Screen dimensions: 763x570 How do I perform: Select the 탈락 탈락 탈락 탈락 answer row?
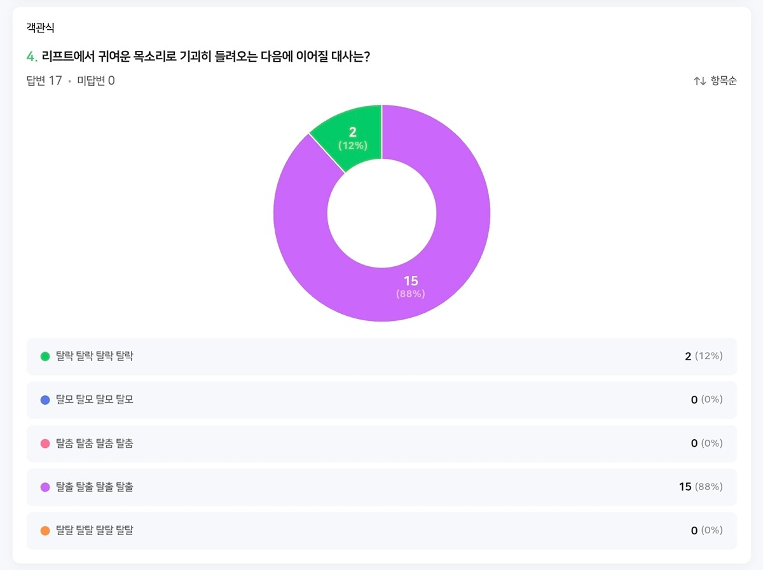[x=381, y=356]
